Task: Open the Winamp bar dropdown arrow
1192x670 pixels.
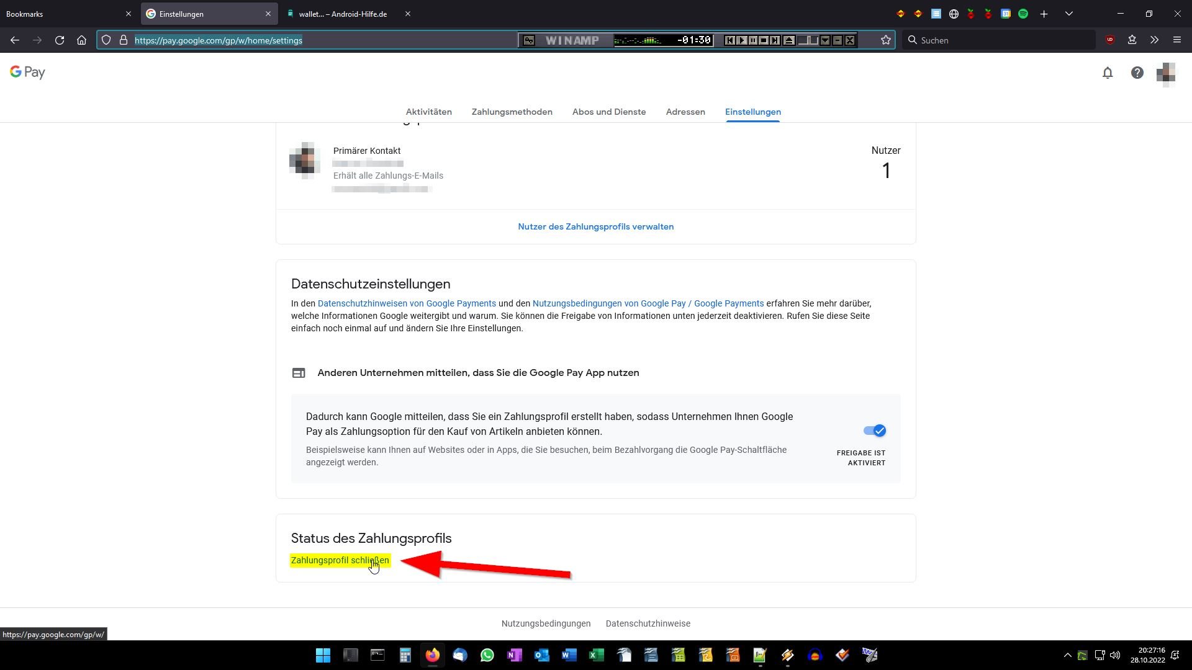Action: (x=825, y=40)
